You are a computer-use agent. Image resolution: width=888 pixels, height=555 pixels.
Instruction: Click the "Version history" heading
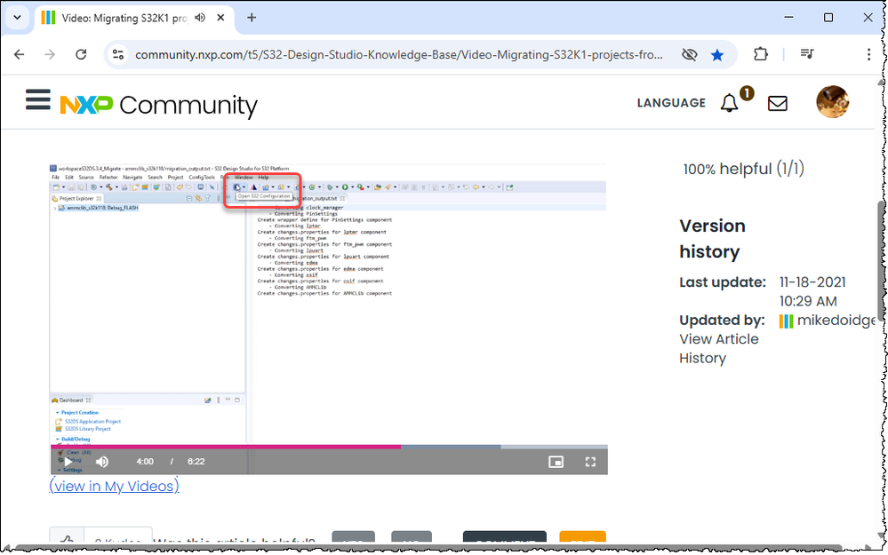point(712,238)
